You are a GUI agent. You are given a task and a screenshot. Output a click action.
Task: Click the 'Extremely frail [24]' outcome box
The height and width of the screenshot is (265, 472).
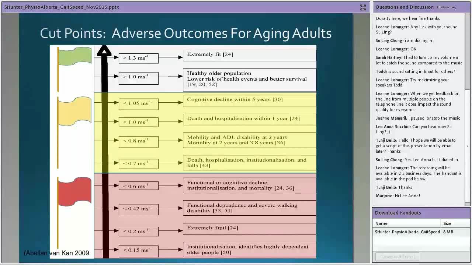249,228
